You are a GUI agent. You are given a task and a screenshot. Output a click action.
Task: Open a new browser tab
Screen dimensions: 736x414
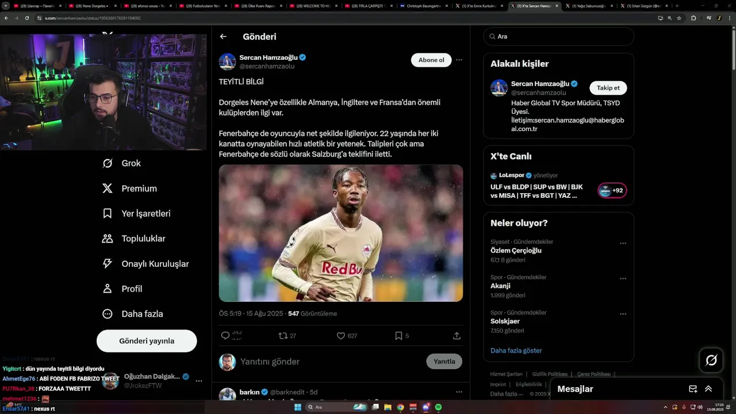tap(677, 6)
